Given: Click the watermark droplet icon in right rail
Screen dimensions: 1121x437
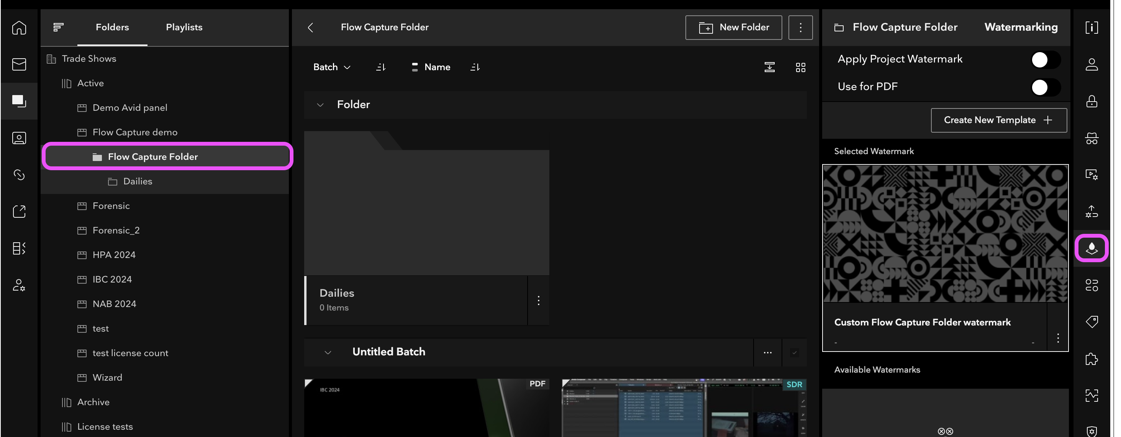Looking at the screenshot, I should coord(1091,248).
